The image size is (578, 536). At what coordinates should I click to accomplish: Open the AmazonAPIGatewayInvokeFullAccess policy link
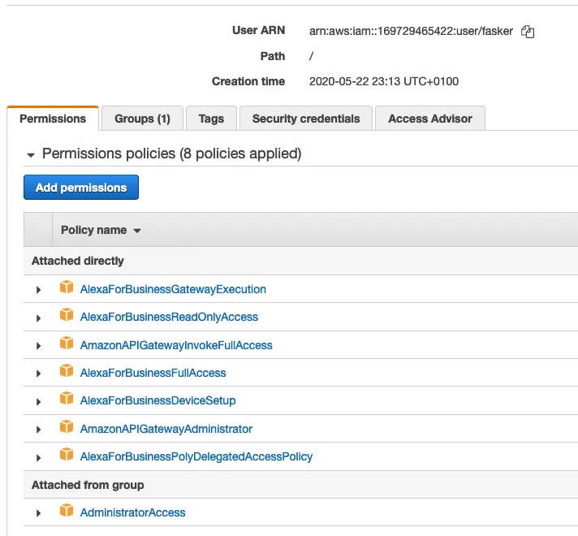176,345
